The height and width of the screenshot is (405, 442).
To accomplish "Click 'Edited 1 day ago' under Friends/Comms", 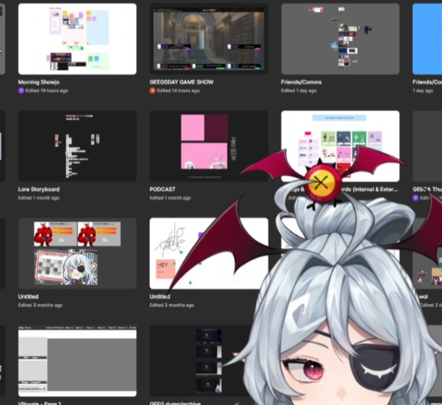I will [299, 90].
